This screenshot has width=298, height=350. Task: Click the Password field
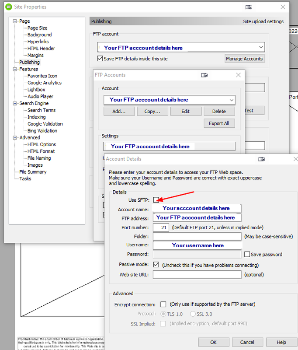197,254
